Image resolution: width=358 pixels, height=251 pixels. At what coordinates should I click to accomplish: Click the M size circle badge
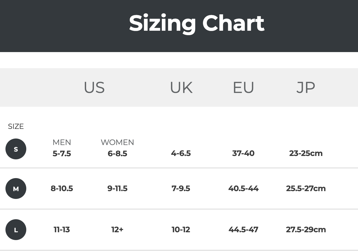(16, 189)
